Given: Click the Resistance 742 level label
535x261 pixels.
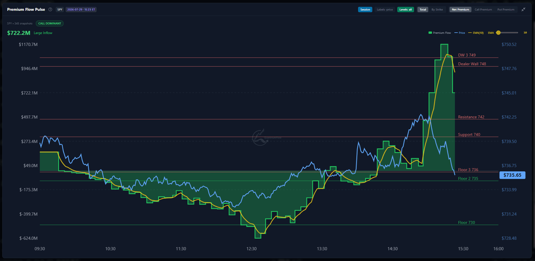Looking at the screenshot, I should click(471, 117).
